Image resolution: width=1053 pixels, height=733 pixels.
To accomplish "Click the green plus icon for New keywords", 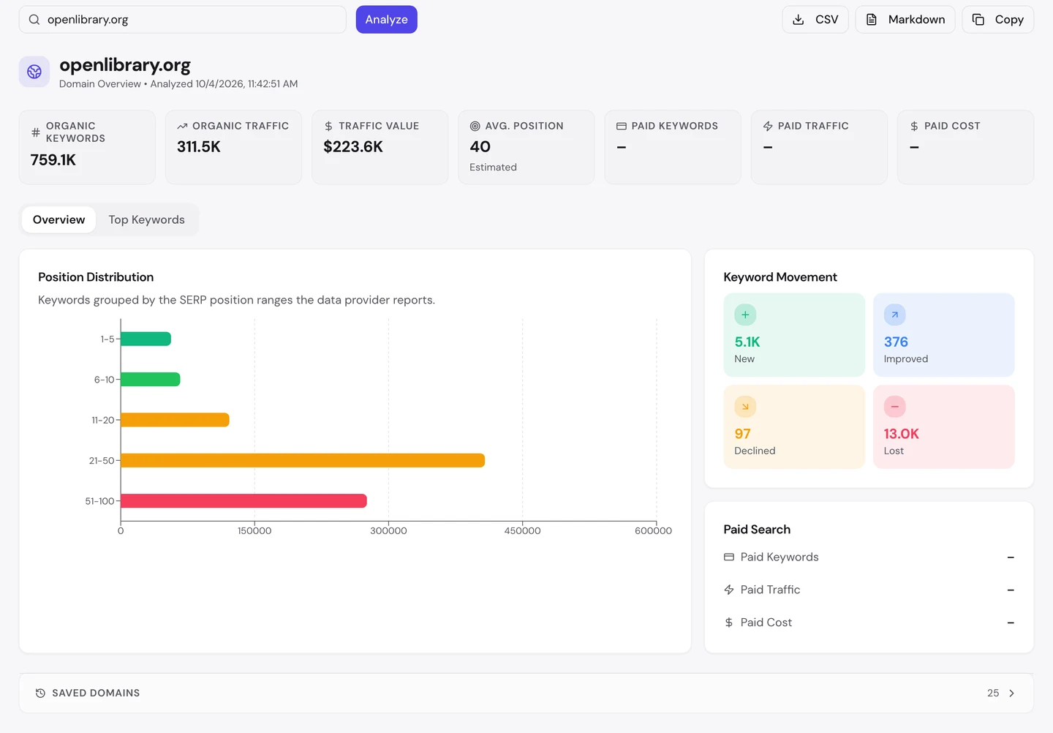I will click(745, 315).
